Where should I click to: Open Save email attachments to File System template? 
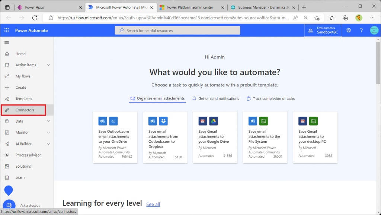(265, 137)
